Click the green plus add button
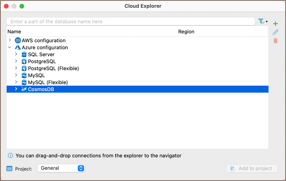This screenshot has height=181, width=286. coord(275,24)
